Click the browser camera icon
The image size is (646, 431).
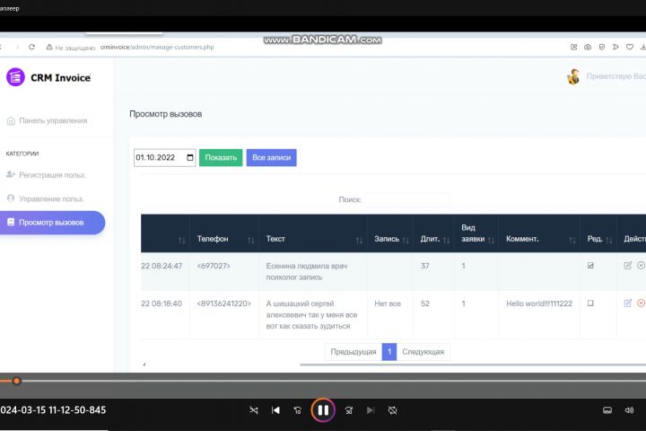pos(588,47)
